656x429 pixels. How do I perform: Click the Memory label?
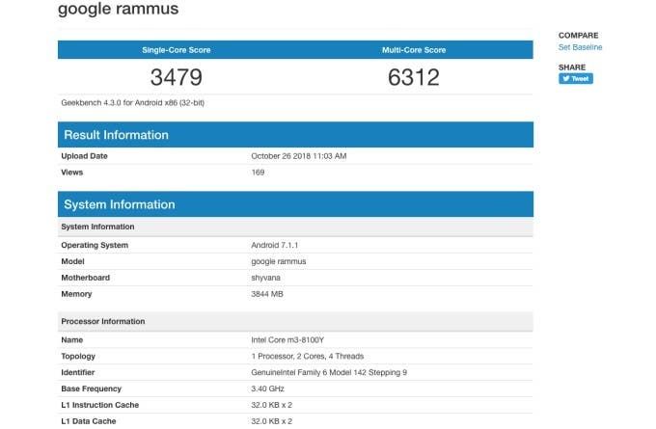point(76,294)
